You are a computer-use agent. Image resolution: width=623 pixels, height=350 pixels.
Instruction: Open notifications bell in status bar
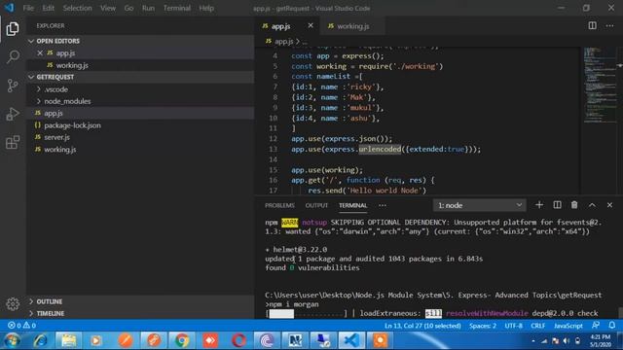pyautogui.click(x=612, y=325)
